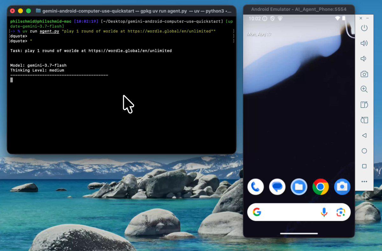Click the folder icon in terminal title bar
The image size is (382, 251).
tap(38, 10)
